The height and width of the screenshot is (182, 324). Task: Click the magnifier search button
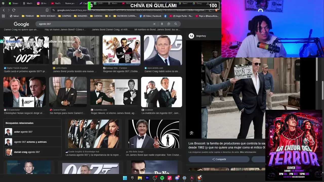[x=176, y=24]
